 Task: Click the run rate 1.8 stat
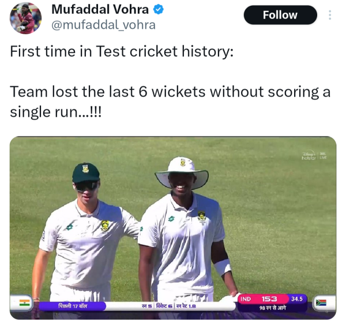point(187,305)
